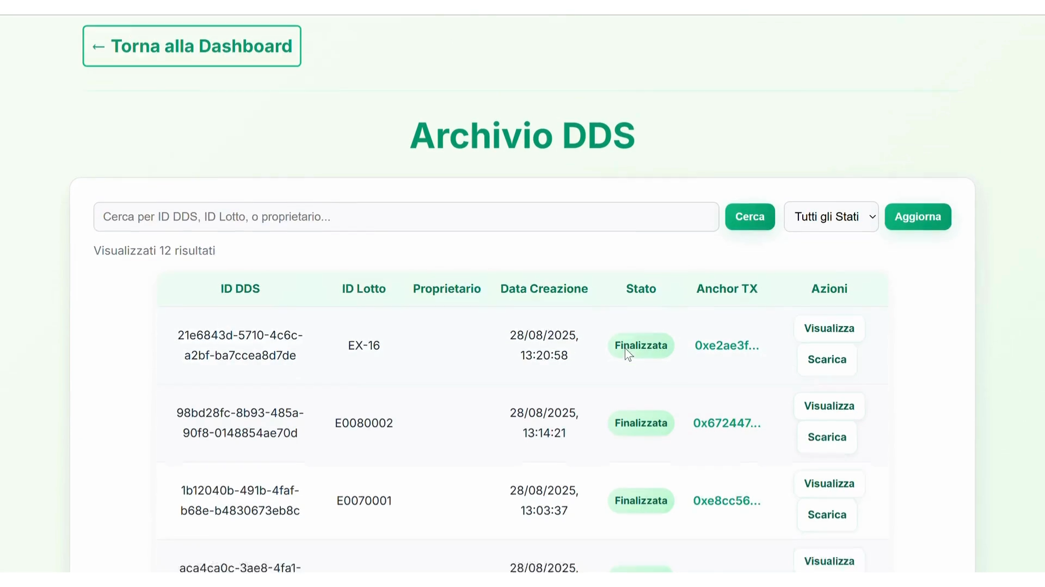This screenshot has width=1045, height=587.
Task: Go back via Torna alla Dashboard
Action: pyautogui.click(x=192, y=46)
